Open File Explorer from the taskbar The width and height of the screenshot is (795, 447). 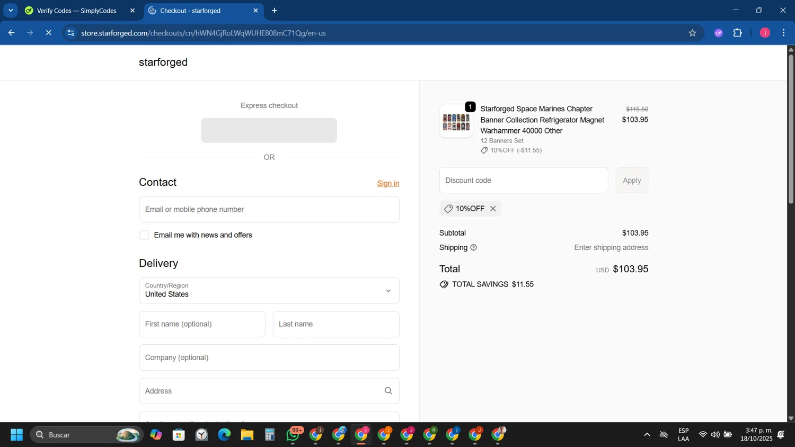pos(247,435)
